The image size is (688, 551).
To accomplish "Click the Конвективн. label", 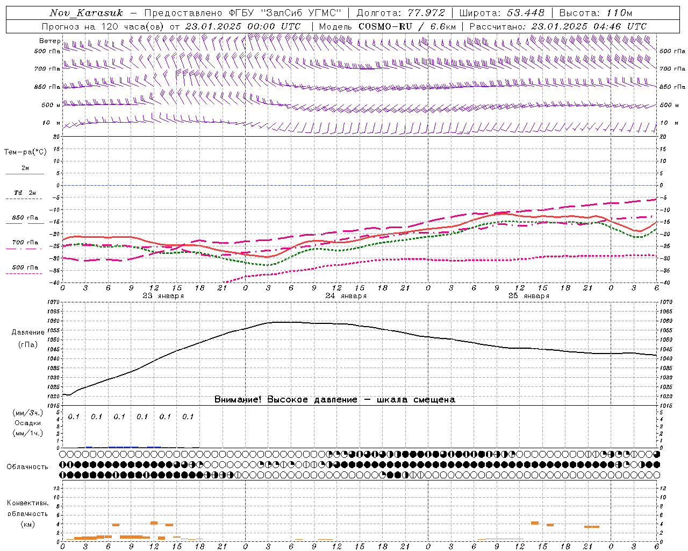I will (x=27, y=503).
